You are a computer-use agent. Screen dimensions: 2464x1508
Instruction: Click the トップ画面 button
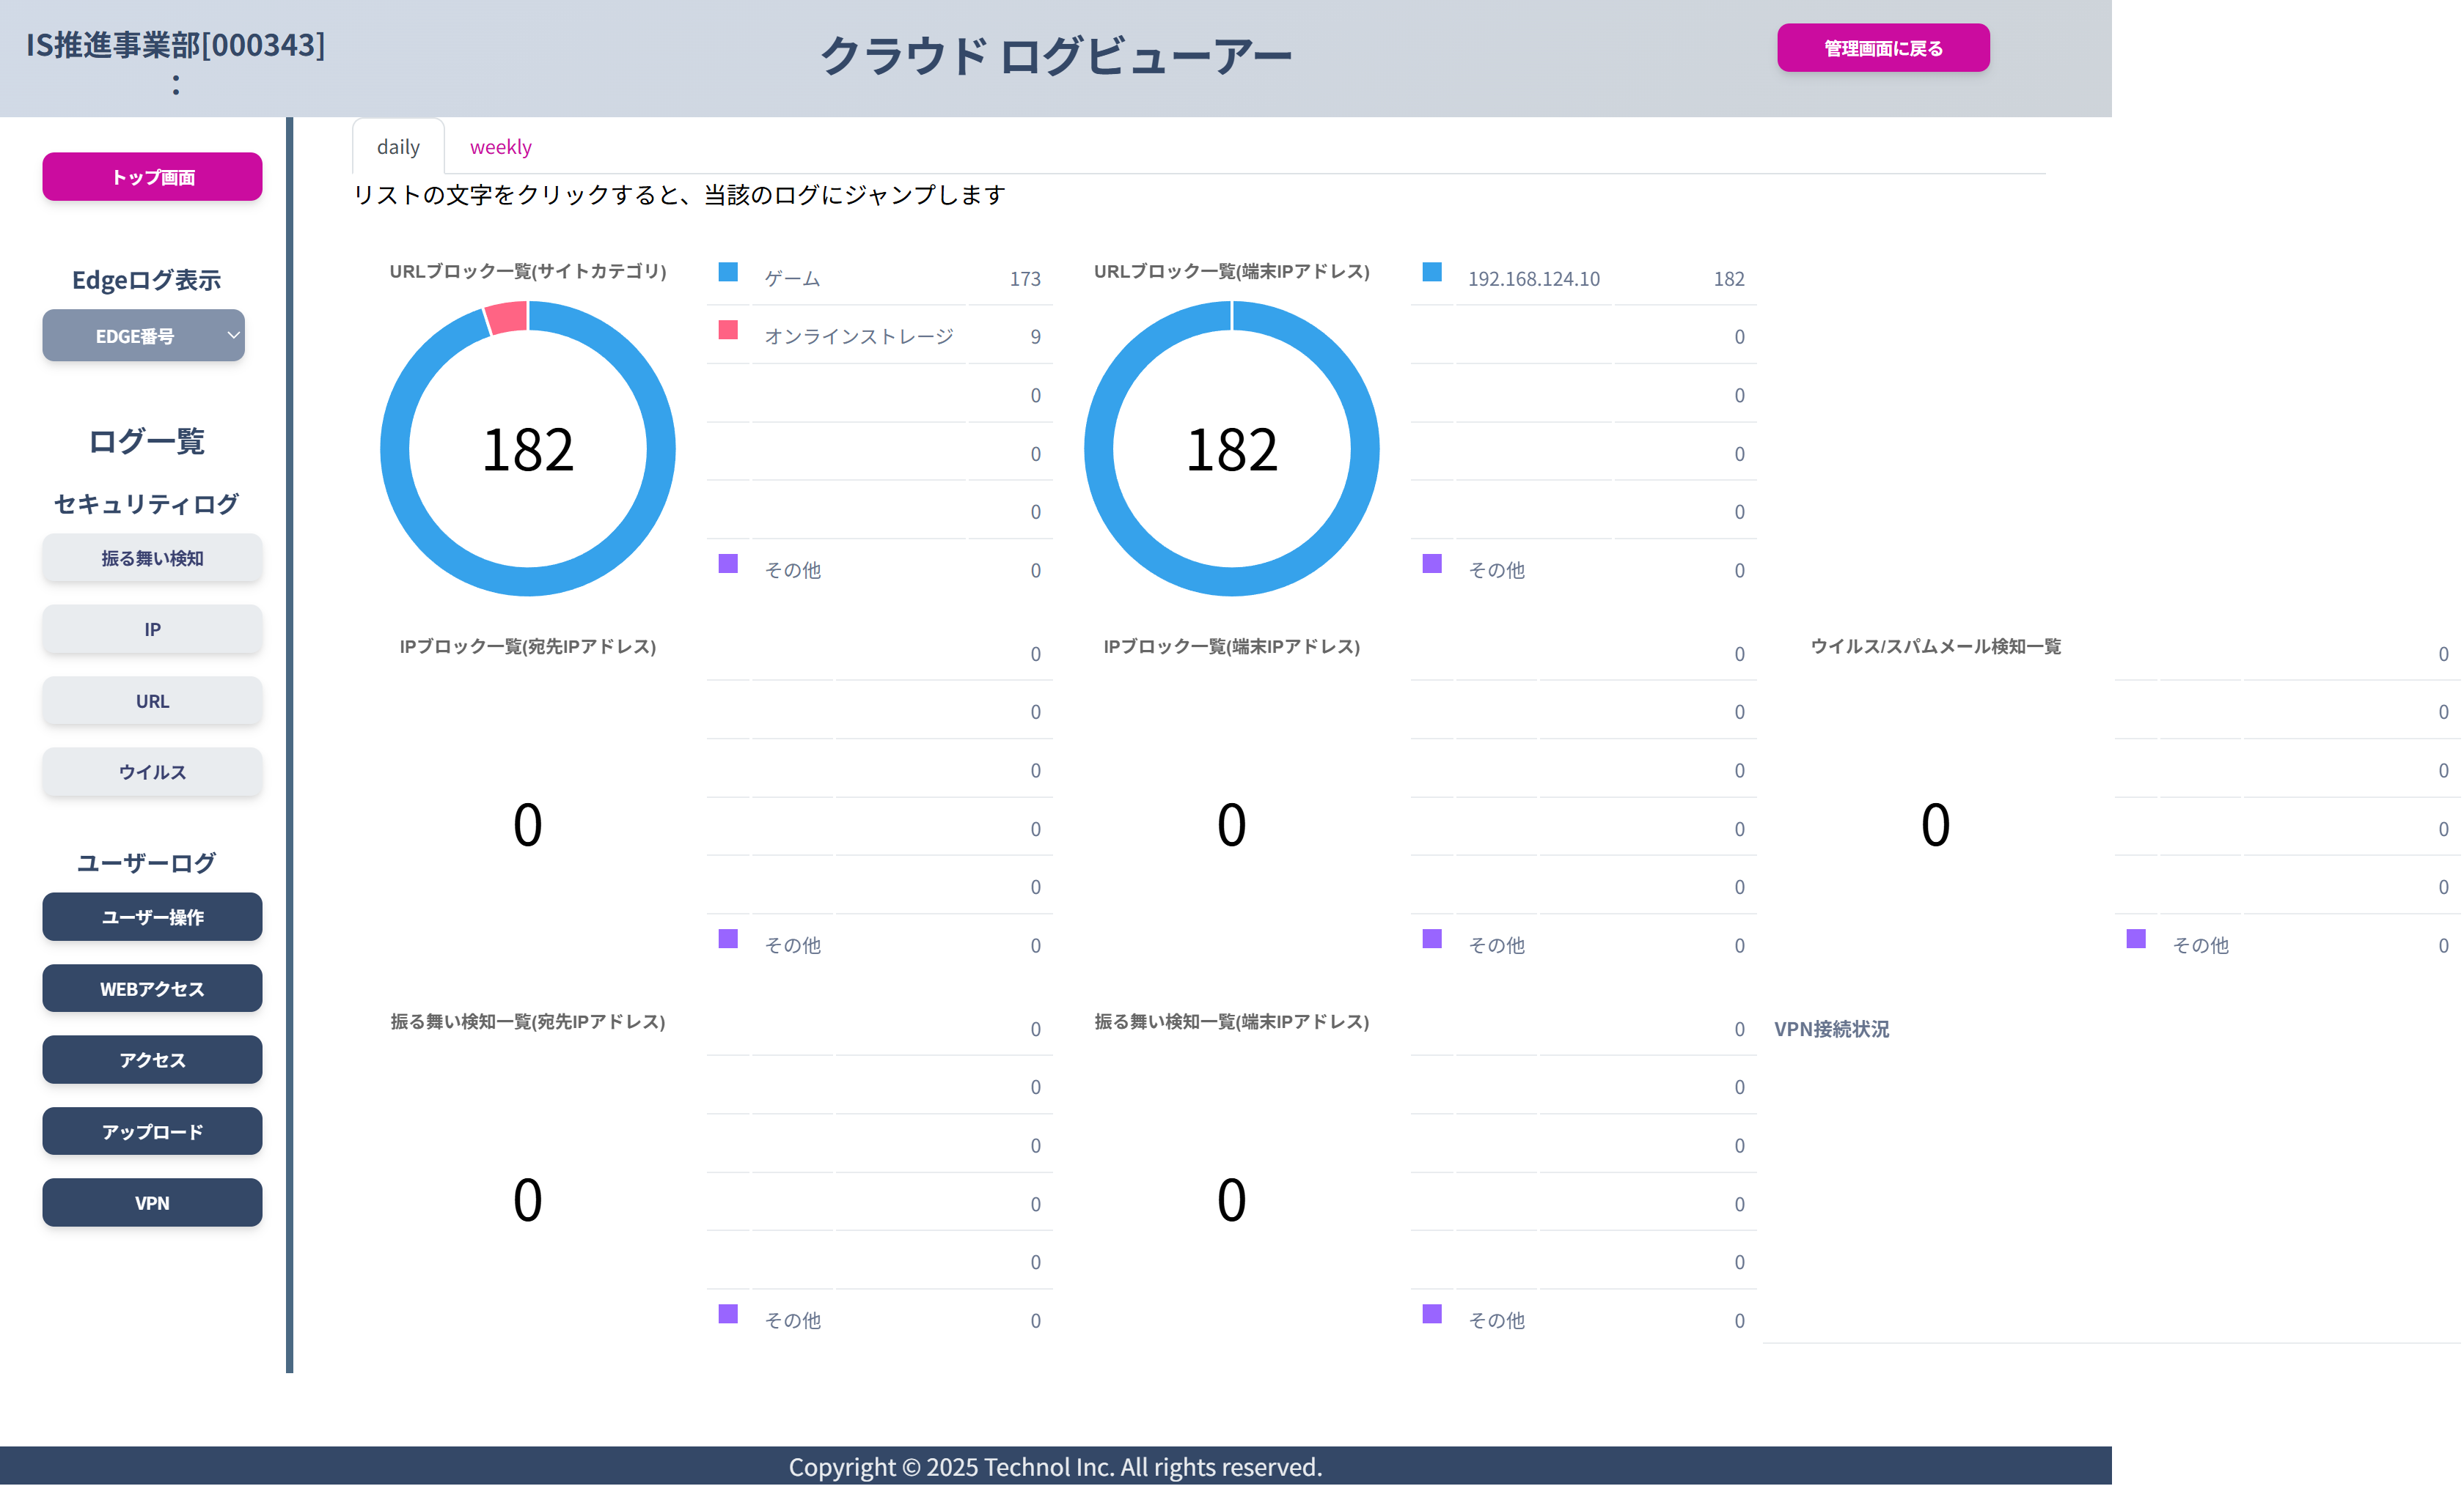coord(151,176)
